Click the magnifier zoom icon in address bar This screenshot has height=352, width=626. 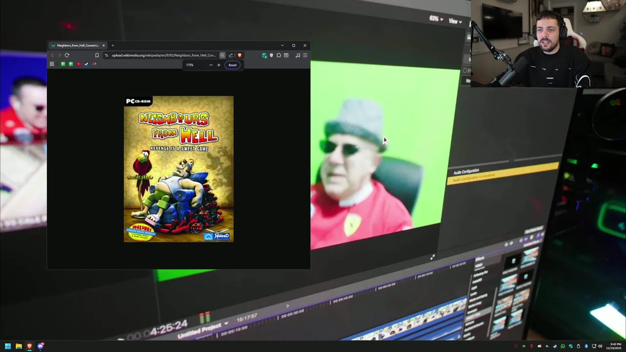pyautogui.click(x=222, y=55)
